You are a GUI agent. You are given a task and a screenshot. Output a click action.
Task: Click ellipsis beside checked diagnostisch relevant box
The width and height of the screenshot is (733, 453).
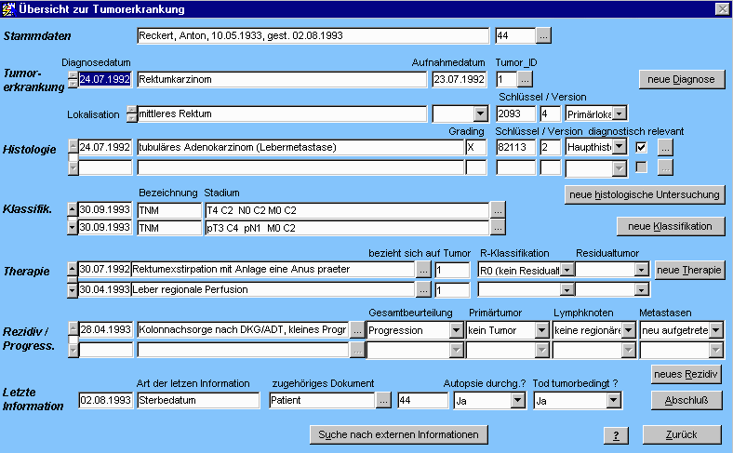(x=664, y=148)
